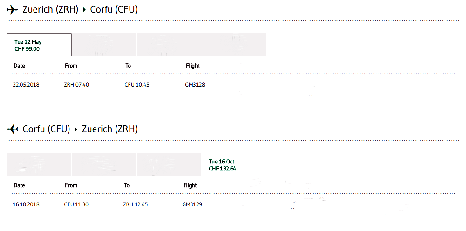Select the 16.10.2018 return flight row date
The width and height of the screenshot is (466, 231).
[26, 204]
